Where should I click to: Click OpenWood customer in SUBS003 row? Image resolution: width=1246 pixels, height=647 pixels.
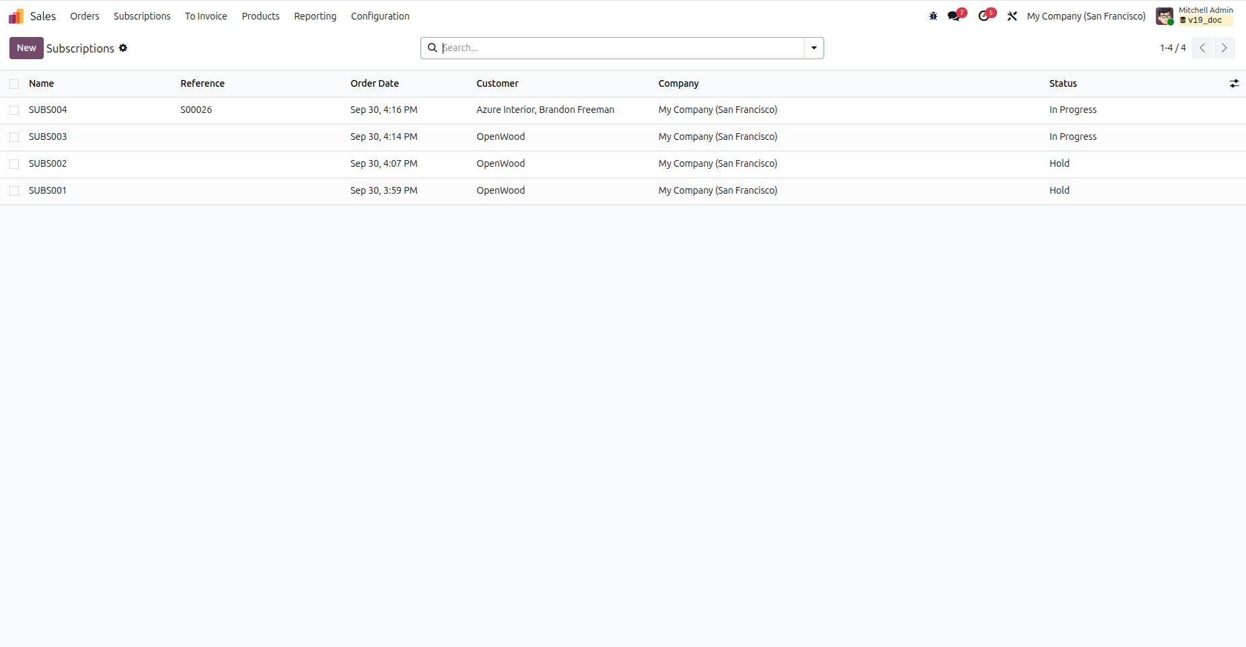point(501,137)
